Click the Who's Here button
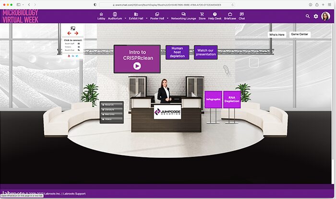 click(x=276, y=34)
